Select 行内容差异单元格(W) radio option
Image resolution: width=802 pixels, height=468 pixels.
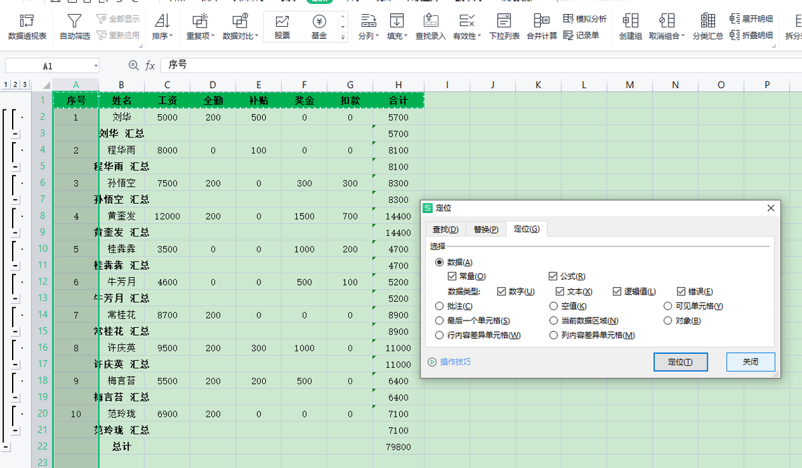(x=439, y=335)
